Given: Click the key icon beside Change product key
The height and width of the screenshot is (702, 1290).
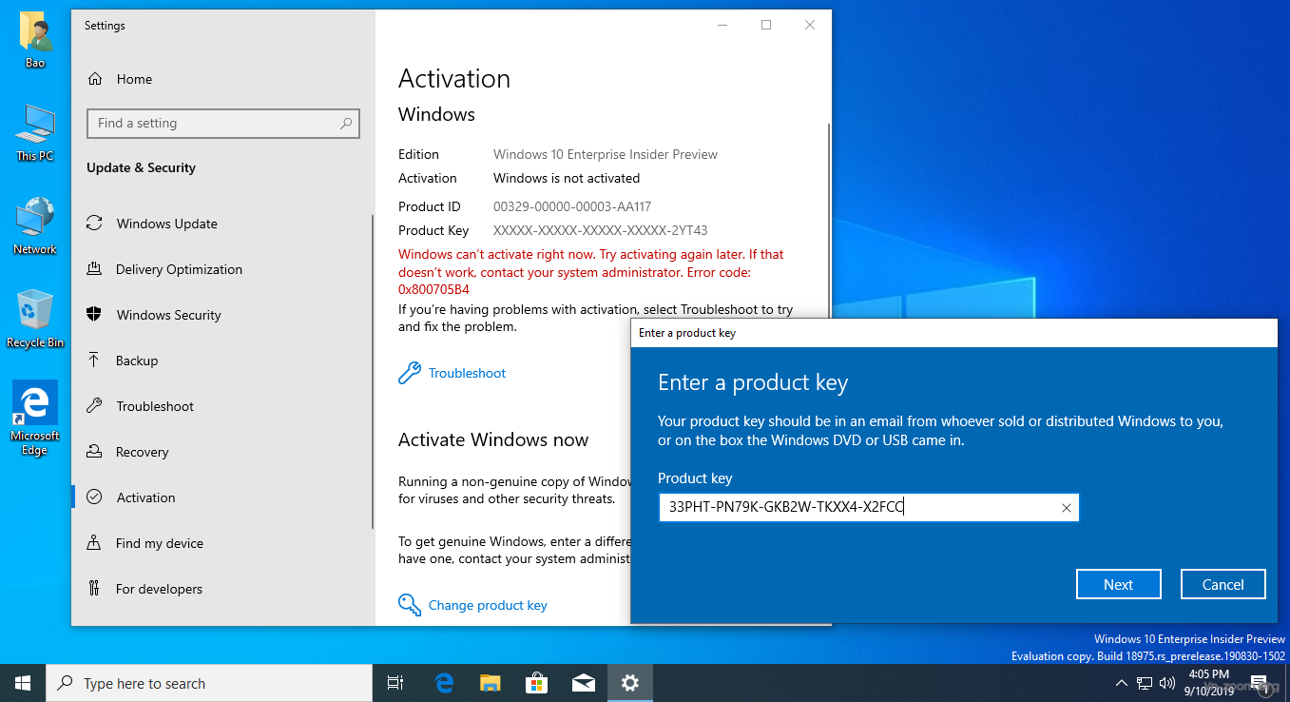Looking at the screenshot, I should (410, 605).
